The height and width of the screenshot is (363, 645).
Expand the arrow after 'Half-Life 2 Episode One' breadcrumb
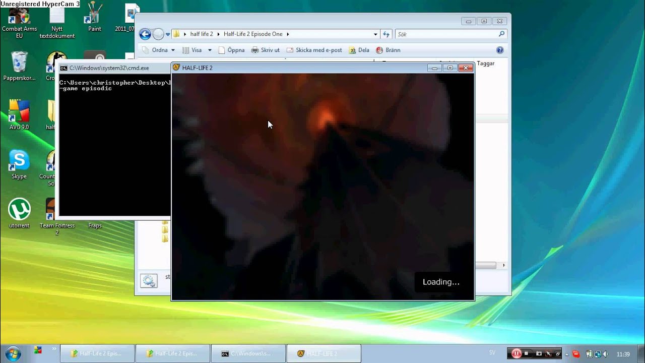click(x=288, y=34)
